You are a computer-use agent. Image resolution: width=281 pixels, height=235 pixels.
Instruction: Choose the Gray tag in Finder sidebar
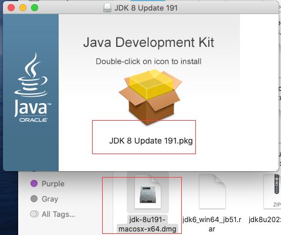tap(45, 199)
